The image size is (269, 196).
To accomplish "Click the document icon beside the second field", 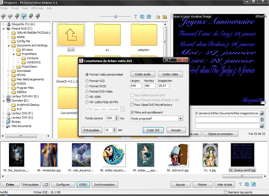I will pyautogui.click(x=262, y=120).
